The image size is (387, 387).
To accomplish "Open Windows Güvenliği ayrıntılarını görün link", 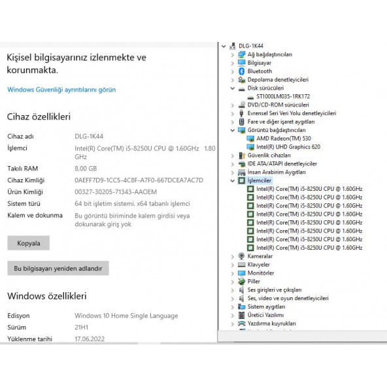I will coord(61,90).
